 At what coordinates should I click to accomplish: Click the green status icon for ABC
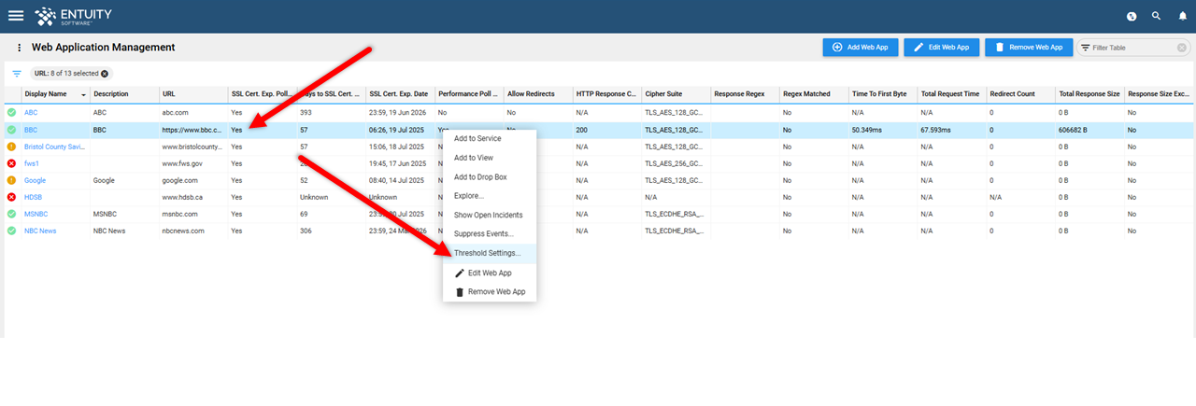[x=12, y=112]
